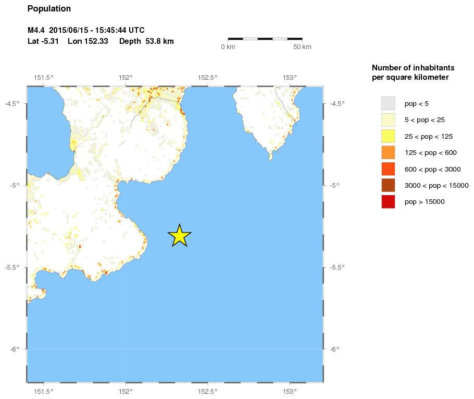Click the -6° label on the right axis
Screen dimensions: 474x399
[334, 349]
